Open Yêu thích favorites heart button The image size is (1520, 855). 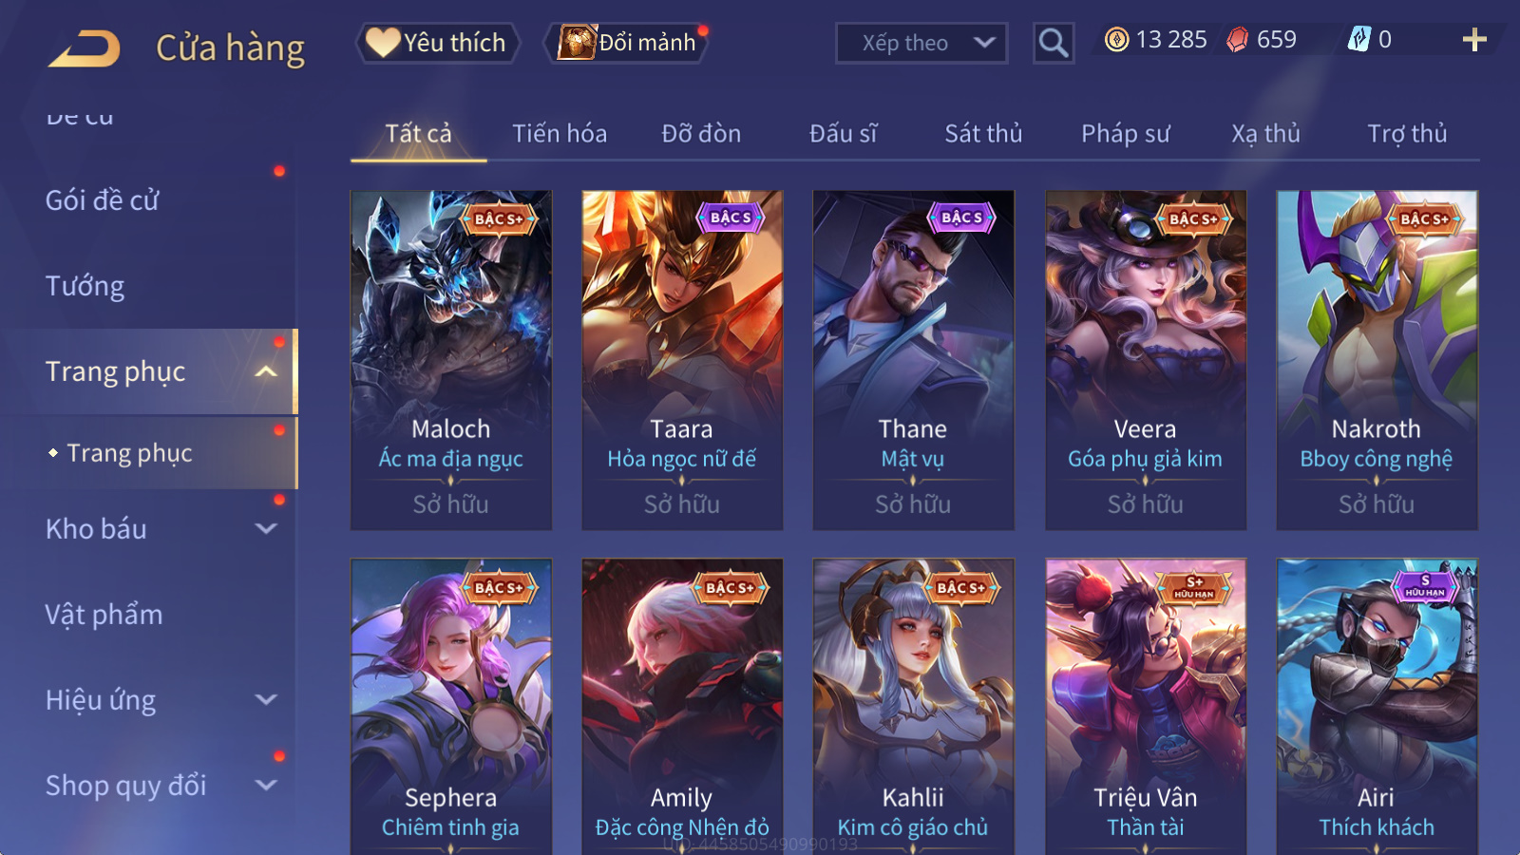[x=438, y=43]
